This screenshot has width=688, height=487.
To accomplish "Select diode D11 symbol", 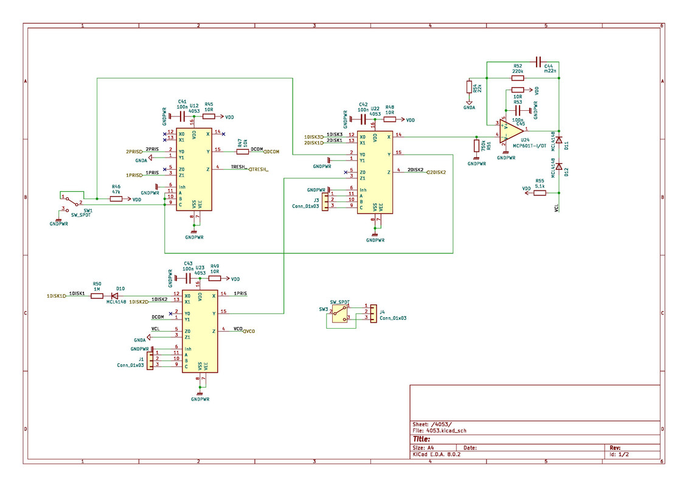I will pos(559,140).
